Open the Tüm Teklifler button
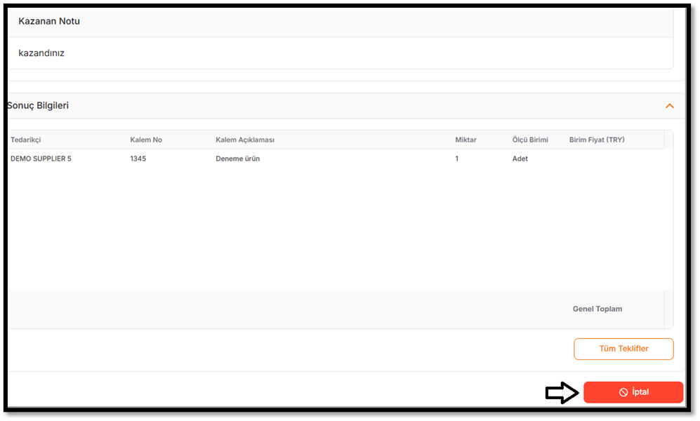 [623, 349]
